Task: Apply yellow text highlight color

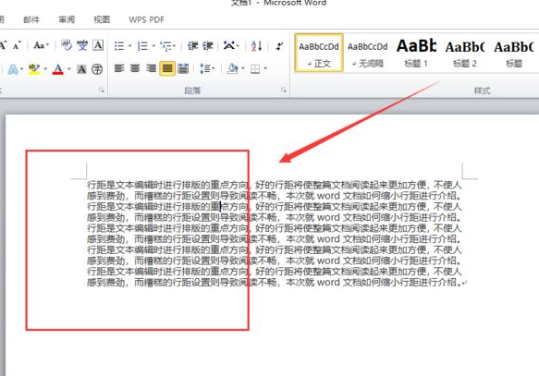Action: [34, 69]
